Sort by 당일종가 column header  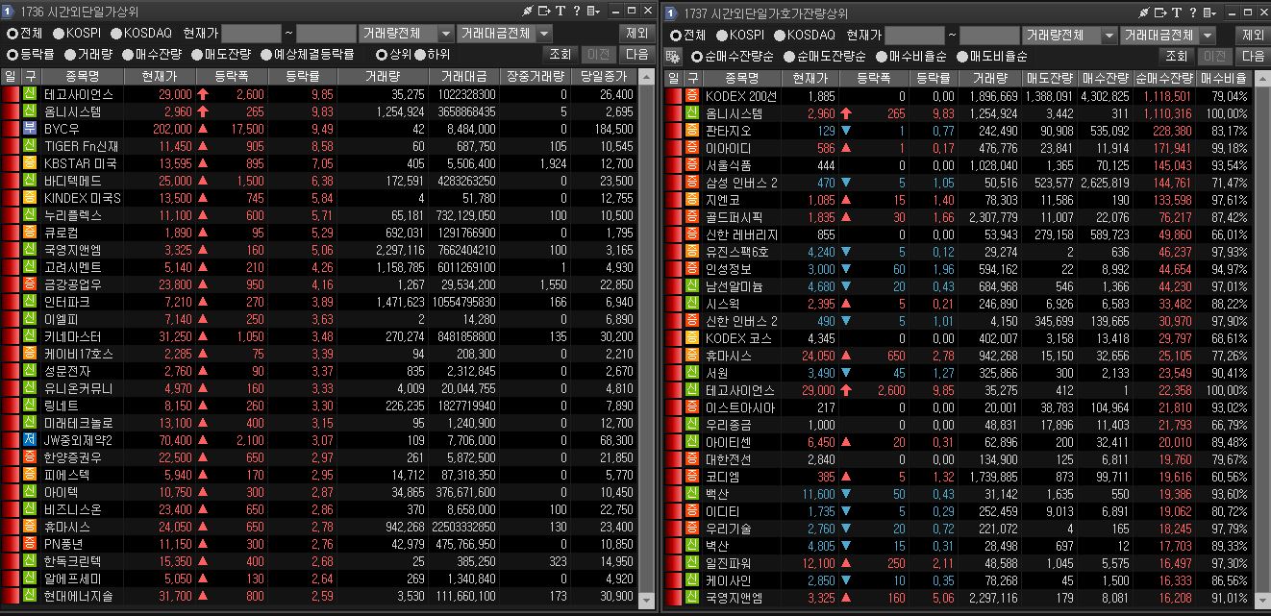pos(604,77)
